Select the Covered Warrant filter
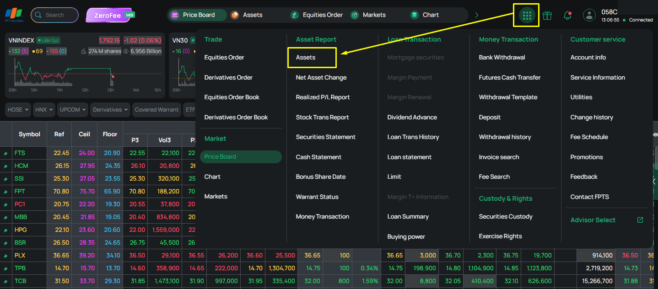 (x=157, y=110)
